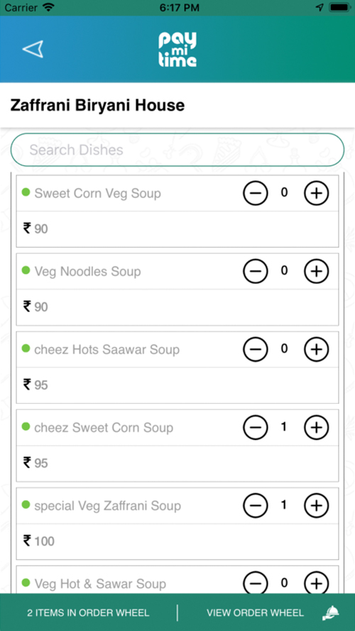Tap minus icon for cheez Hots Saawar Soup
The height and width of the screenshot is (631, 355).
255,349
